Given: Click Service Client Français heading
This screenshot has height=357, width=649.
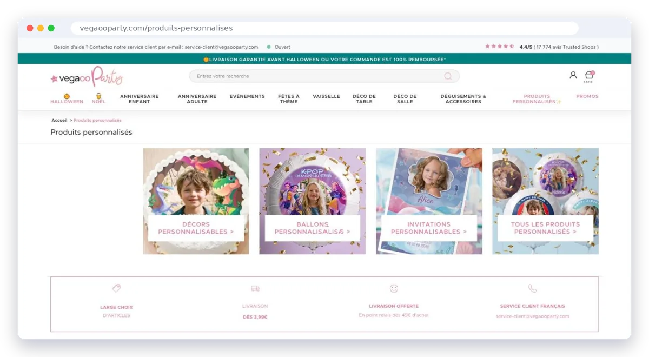Looking at the screenshot, I should pyautogui.click(x=532, y=306).
